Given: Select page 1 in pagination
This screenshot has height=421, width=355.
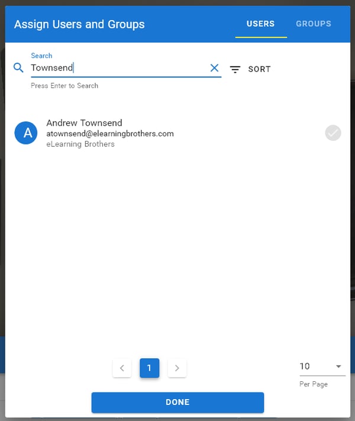Looking at the screenshot, I should pos(149,368).
